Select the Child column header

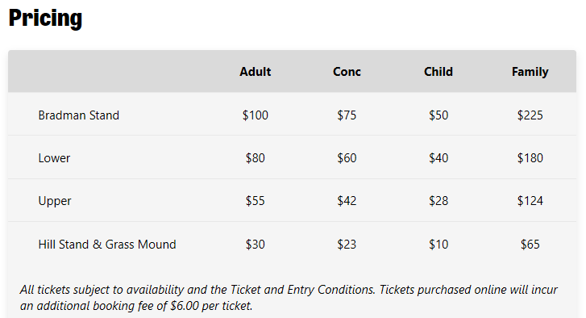(x=438, y=72)
